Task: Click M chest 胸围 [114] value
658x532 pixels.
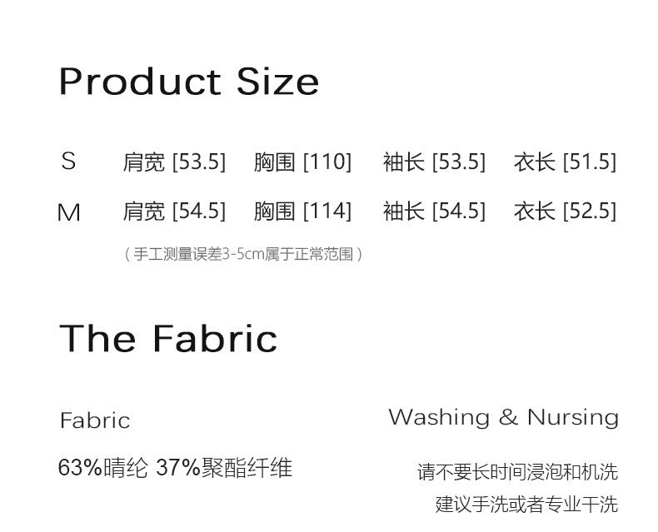Action: [x=302, y=211]
